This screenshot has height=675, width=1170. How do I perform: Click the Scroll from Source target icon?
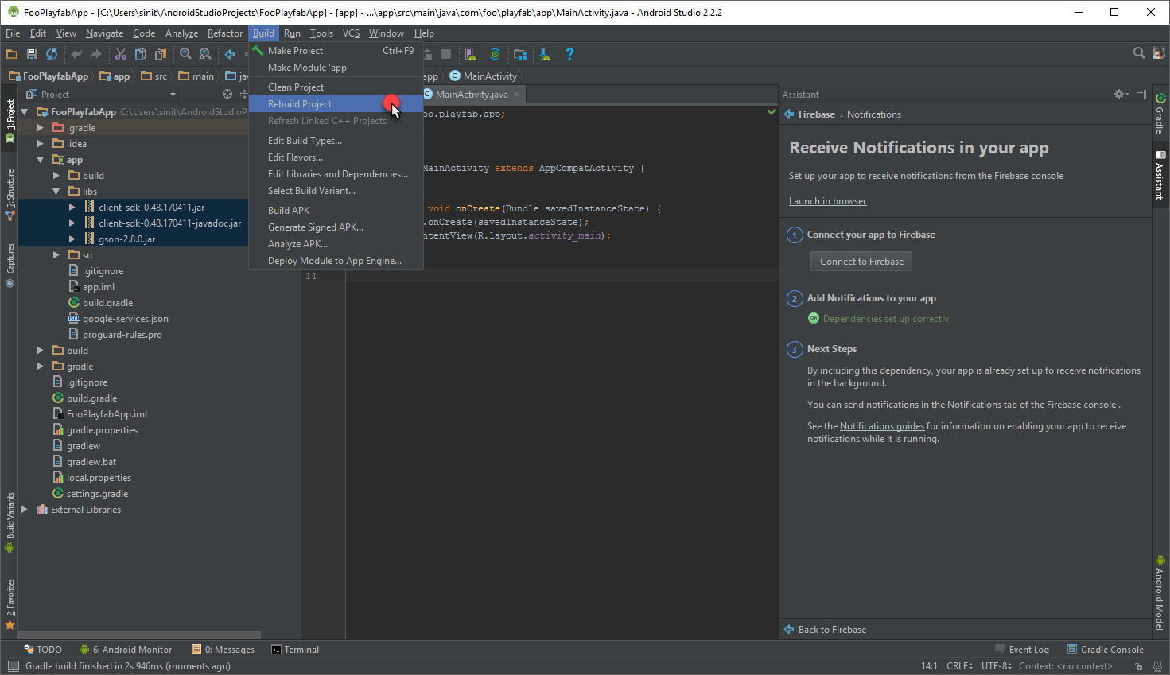click(x=227, y=94)
